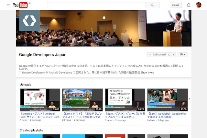Viewport: 207px width, 138px height.
Task: Show next uploads with right chevron
Action: [x=189, y=99]
